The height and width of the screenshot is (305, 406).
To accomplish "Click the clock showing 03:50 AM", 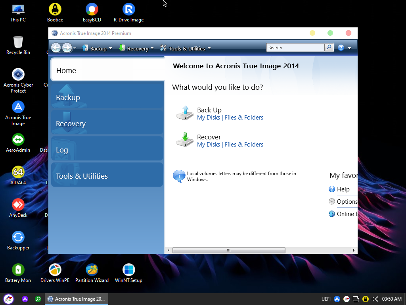I will tap(392, 299).
